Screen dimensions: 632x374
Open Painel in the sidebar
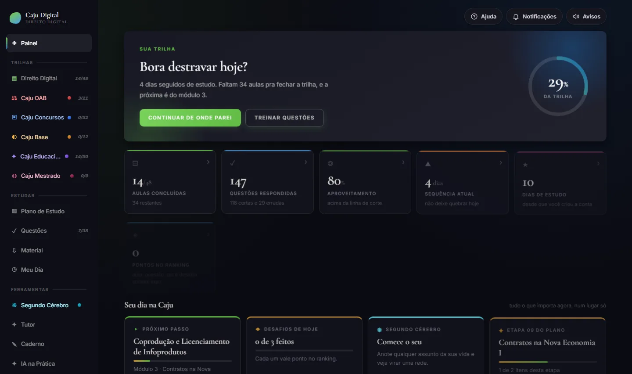(x=49, y=43)
